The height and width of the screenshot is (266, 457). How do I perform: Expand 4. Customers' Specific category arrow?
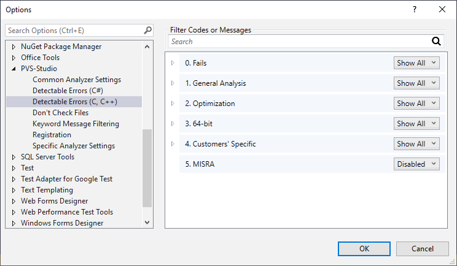point(173,144)
